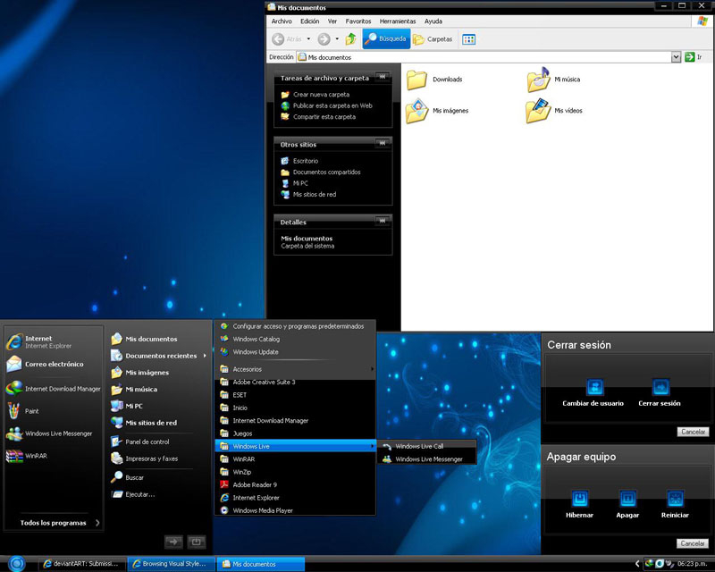The width and height of the screenshot is (715, 572).
Task: Click the Apagar shutdown icon
Action: [x=627, y=498]
